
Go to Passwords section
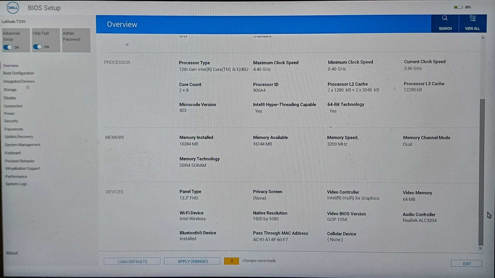point(14,129)
